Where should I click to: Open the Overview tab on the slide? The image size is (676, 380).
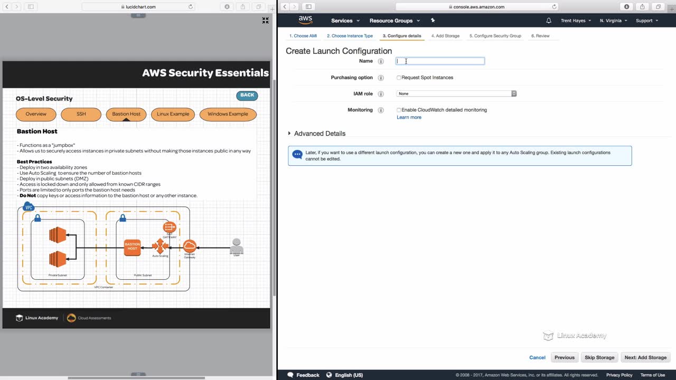pyautogui.click(x=36, y=114)
